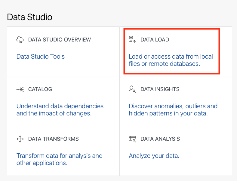Click the Catalog dependency icon
The image size is (237, 181).
click(x=20, y=89)
